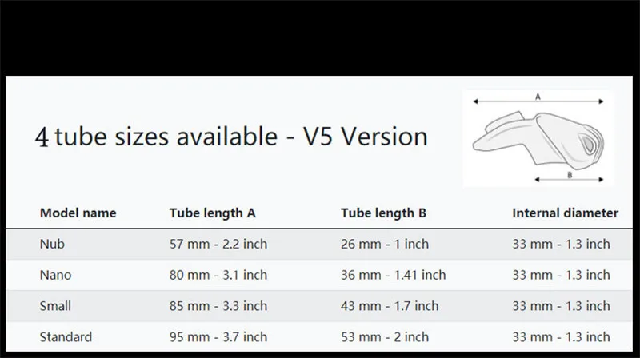
Task: Click the "43 mm - 1.7 inch" cell
Action: (389, 306)
